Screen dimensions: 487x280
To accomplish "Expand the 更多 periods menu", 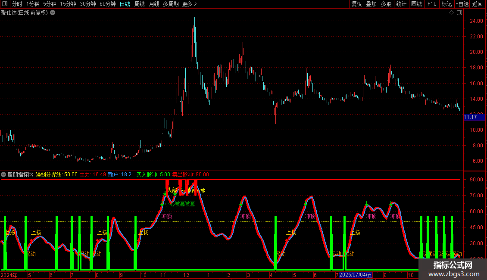I will [189, 4].
